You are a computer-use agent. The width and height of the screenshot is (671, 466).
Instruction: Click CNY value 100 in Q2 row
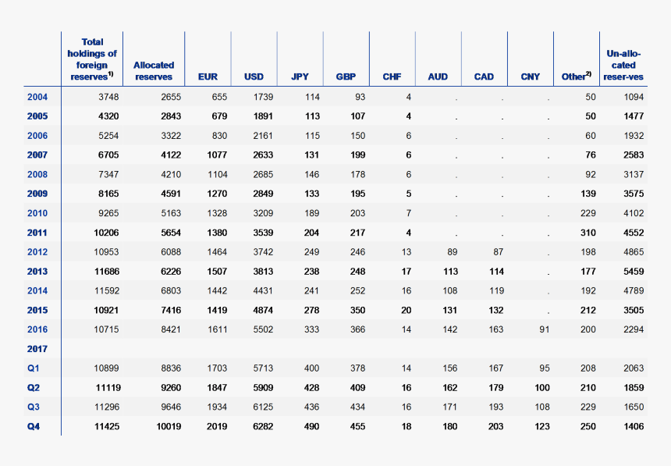tap(542, 388)
